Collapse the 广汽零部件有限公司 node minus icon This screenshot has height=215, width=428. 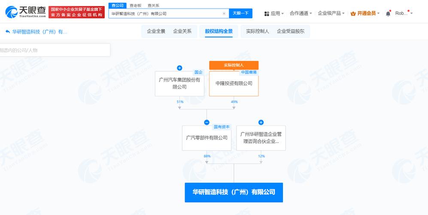206,122
